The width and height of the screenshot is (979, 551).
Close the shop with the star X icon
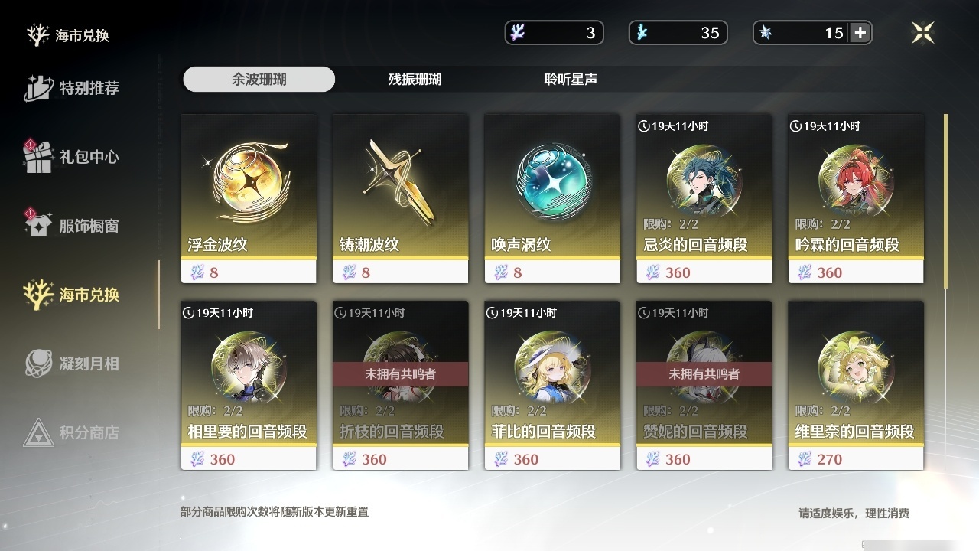(923, 33)
